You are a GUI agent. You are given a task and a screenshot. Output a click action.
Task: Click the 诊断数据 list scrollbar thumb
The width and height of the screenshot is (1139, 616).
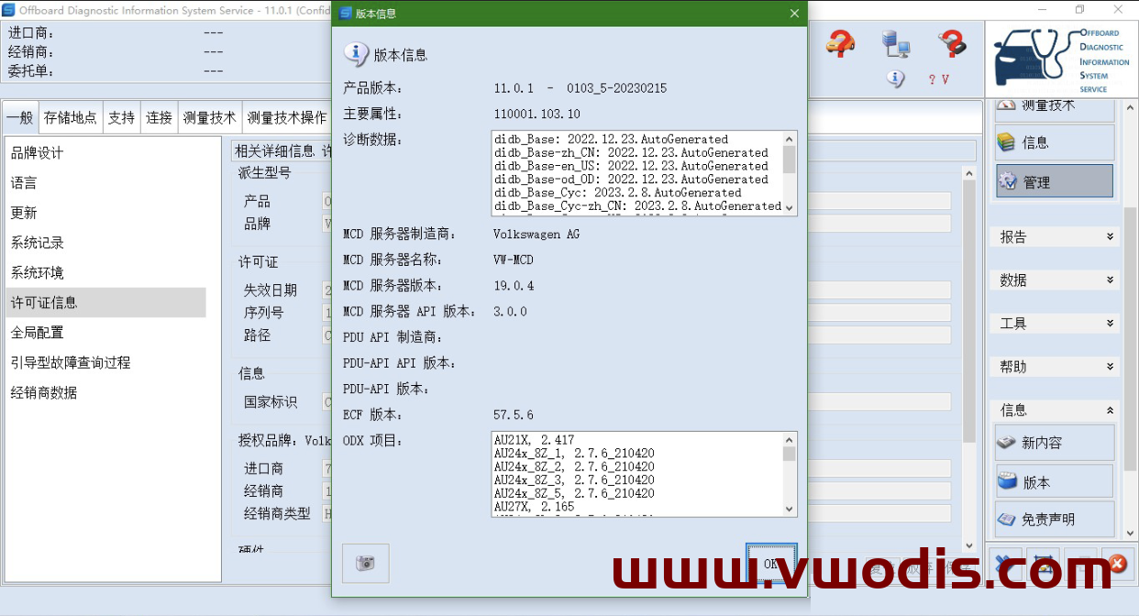790,159
